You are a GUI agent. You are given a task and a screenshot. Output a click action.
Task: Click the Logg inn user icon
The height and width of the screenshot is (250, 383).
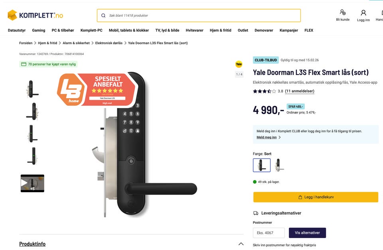pyautogui.click(x=363, y=13)
